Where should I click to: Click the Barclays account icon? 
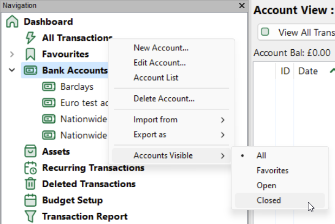(x=49, y=87)
